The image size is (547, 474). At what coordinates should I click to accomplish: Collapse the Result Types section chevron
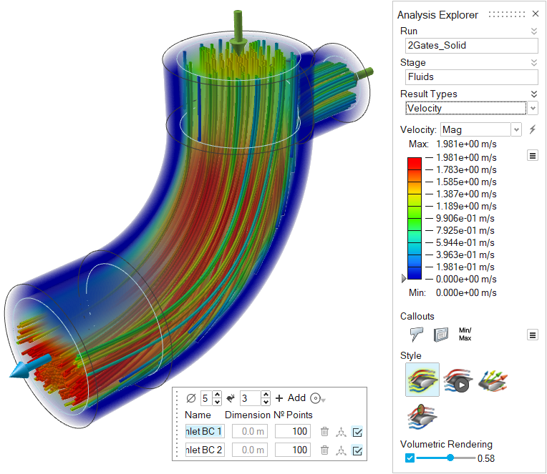pos(533,94)
